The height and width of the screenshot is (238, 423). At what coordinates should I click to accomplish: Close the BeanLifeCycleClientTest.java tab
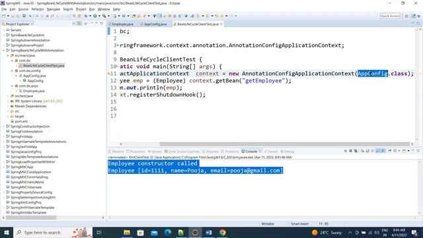[221, 24]
